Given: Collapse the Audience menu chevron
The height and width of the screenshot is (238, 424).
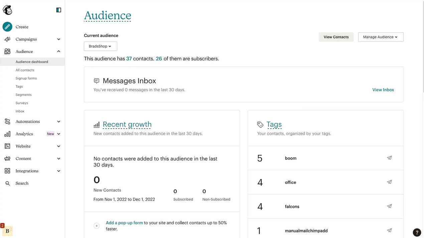Looking at the screenshot, I should [x=58, y=51].
